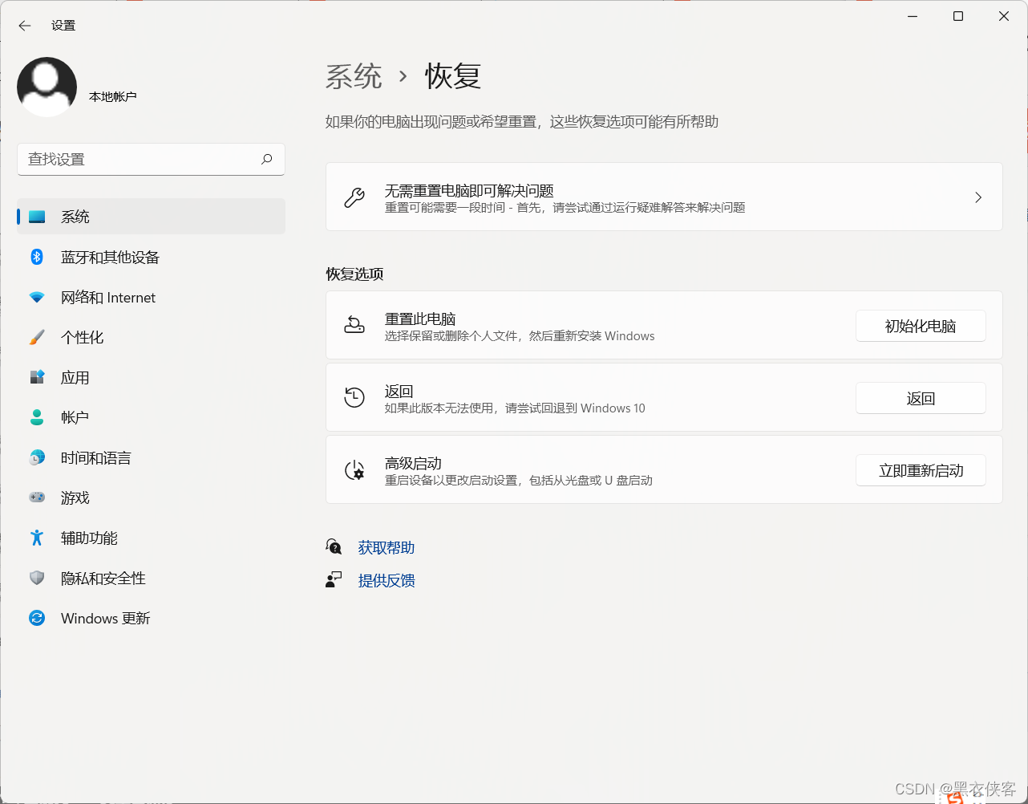Click the 重置此电脑 reset icon

[x=354, y=325]
